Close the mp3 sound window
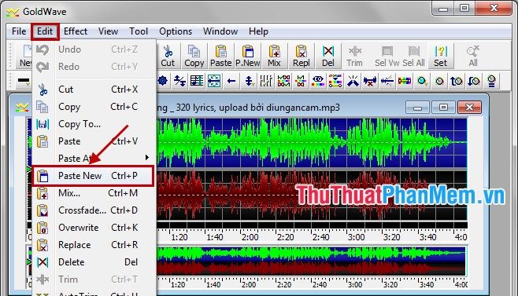This screenshot has height=296, width=518. point(469,108)
